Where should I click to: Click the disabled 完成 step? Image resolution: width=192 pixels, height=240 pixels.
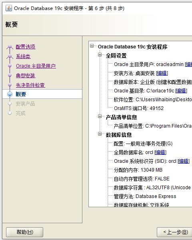point(20,113)
